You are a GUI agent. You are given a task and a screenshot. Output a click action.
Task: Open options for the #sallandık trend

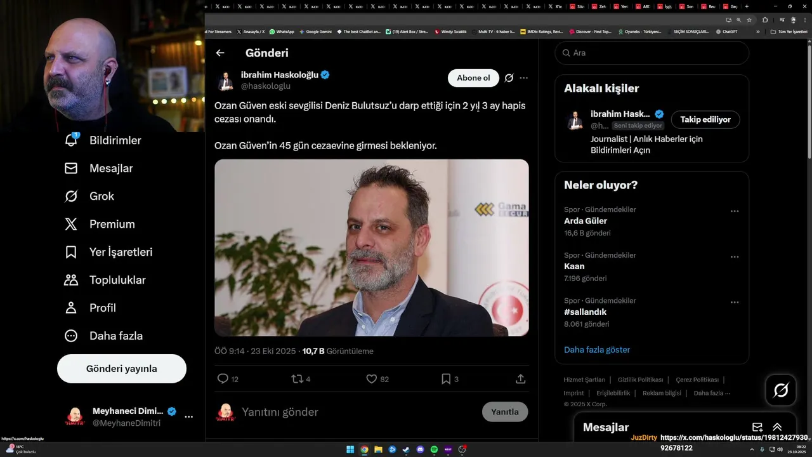(x=735, y=302)
